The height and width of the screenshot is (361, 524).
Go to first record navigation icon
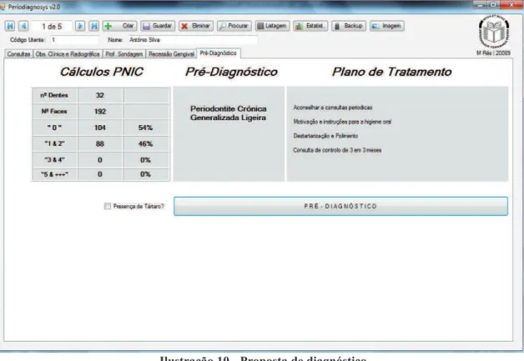10,26
